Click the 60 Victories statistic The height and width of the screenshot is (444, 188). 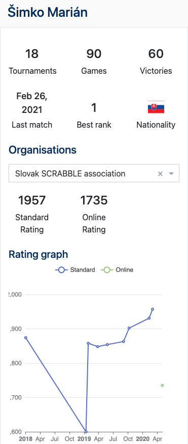[156, 62]
